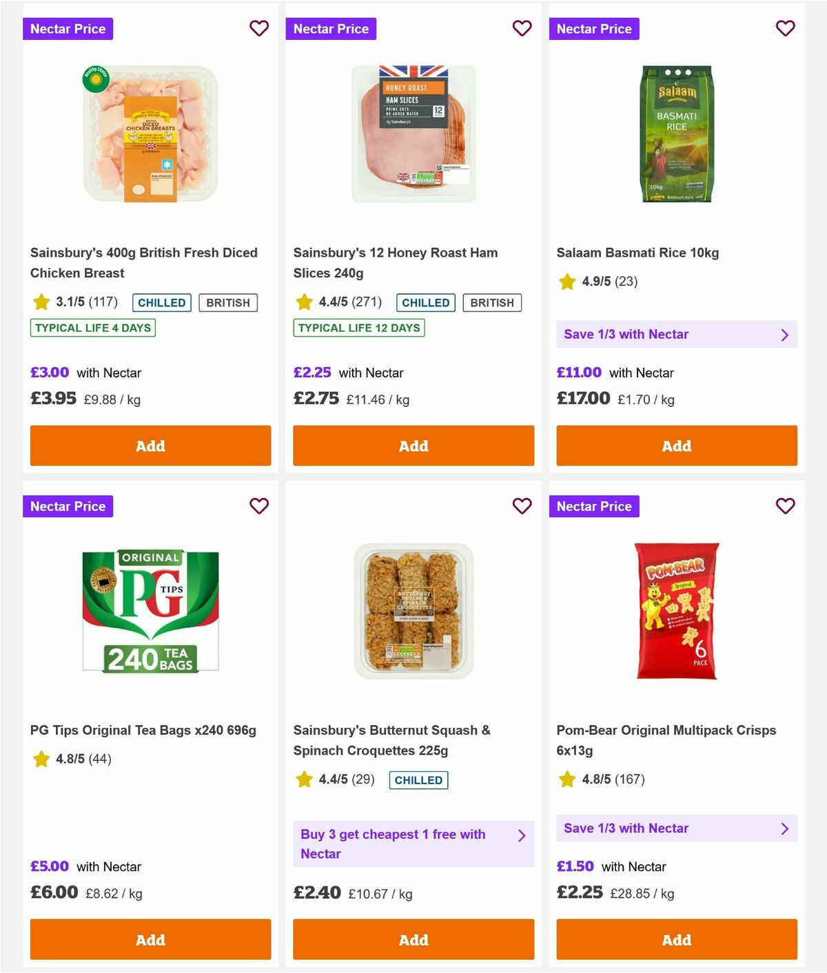
Task: Favourite the Salaam Basmati Rice
Action: click(785, 28)
